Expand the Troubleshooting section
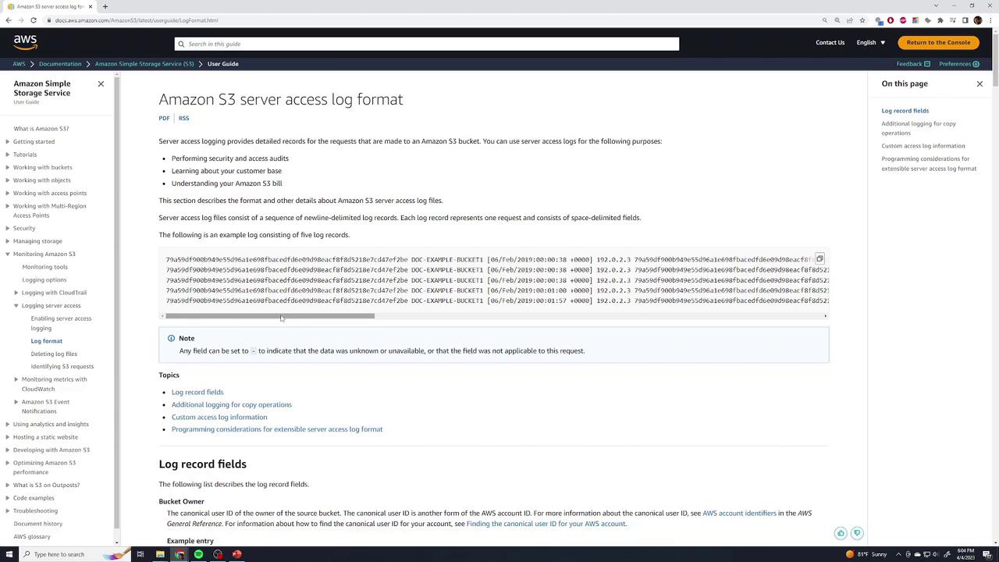The image size is (999, 562). pos(8,511)
